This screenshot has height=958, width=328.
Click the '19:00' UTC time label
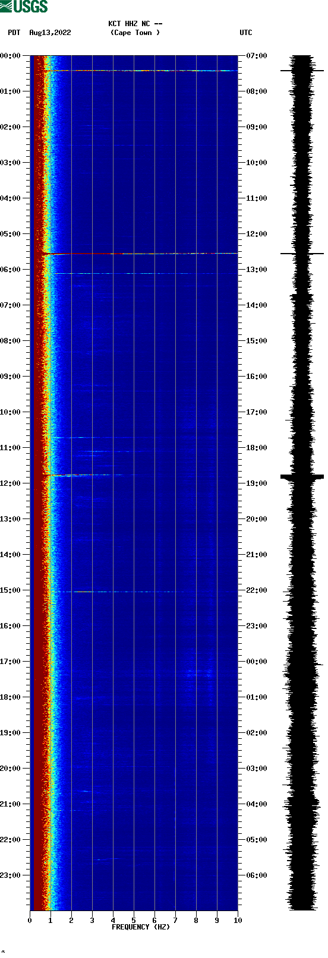[x=257, y=483]
